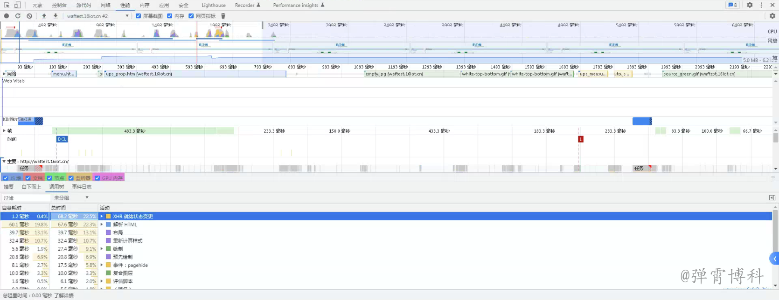This screenshot has width=779, height=300.
Task: Activate the inspect element picker icon
Action: click(x=7, y=5)
